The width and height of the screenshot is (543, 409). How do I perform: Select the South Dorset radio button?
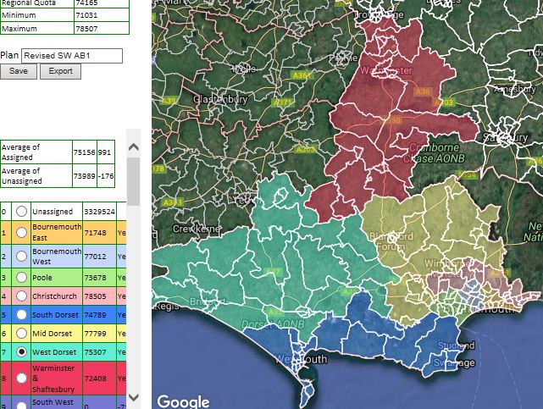[21, 314]
